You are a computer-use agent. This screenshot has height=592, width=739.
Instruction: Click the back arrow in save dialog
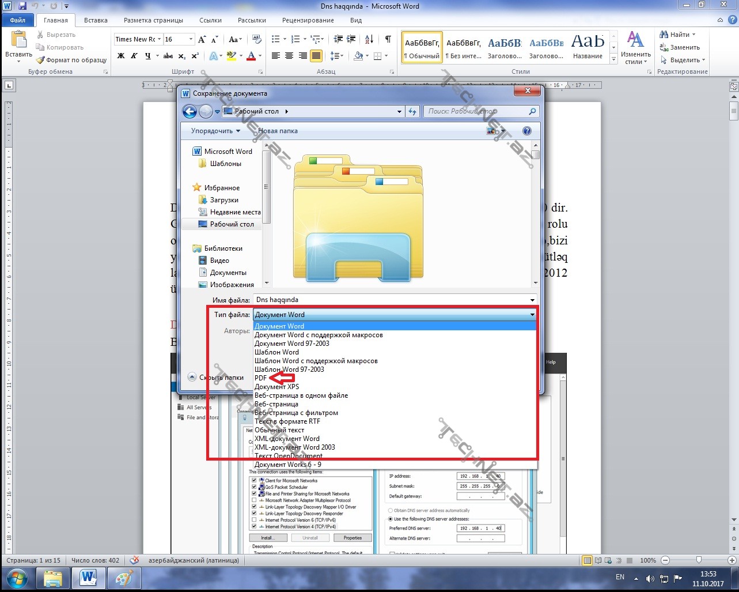190,111
